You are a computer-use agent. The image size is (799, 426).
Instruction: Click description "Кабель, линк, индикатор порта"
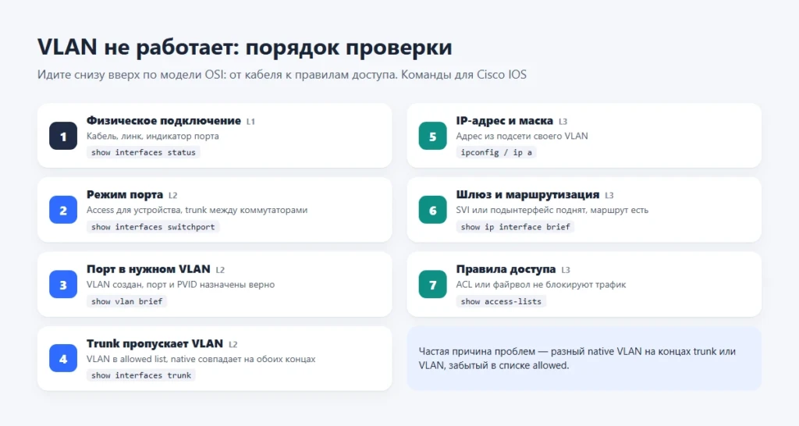pyautogui.click(x=153, y=136)
